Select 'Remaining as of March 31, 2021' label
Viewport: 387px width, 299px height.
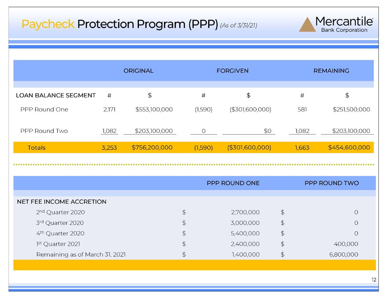pos(81,255)
